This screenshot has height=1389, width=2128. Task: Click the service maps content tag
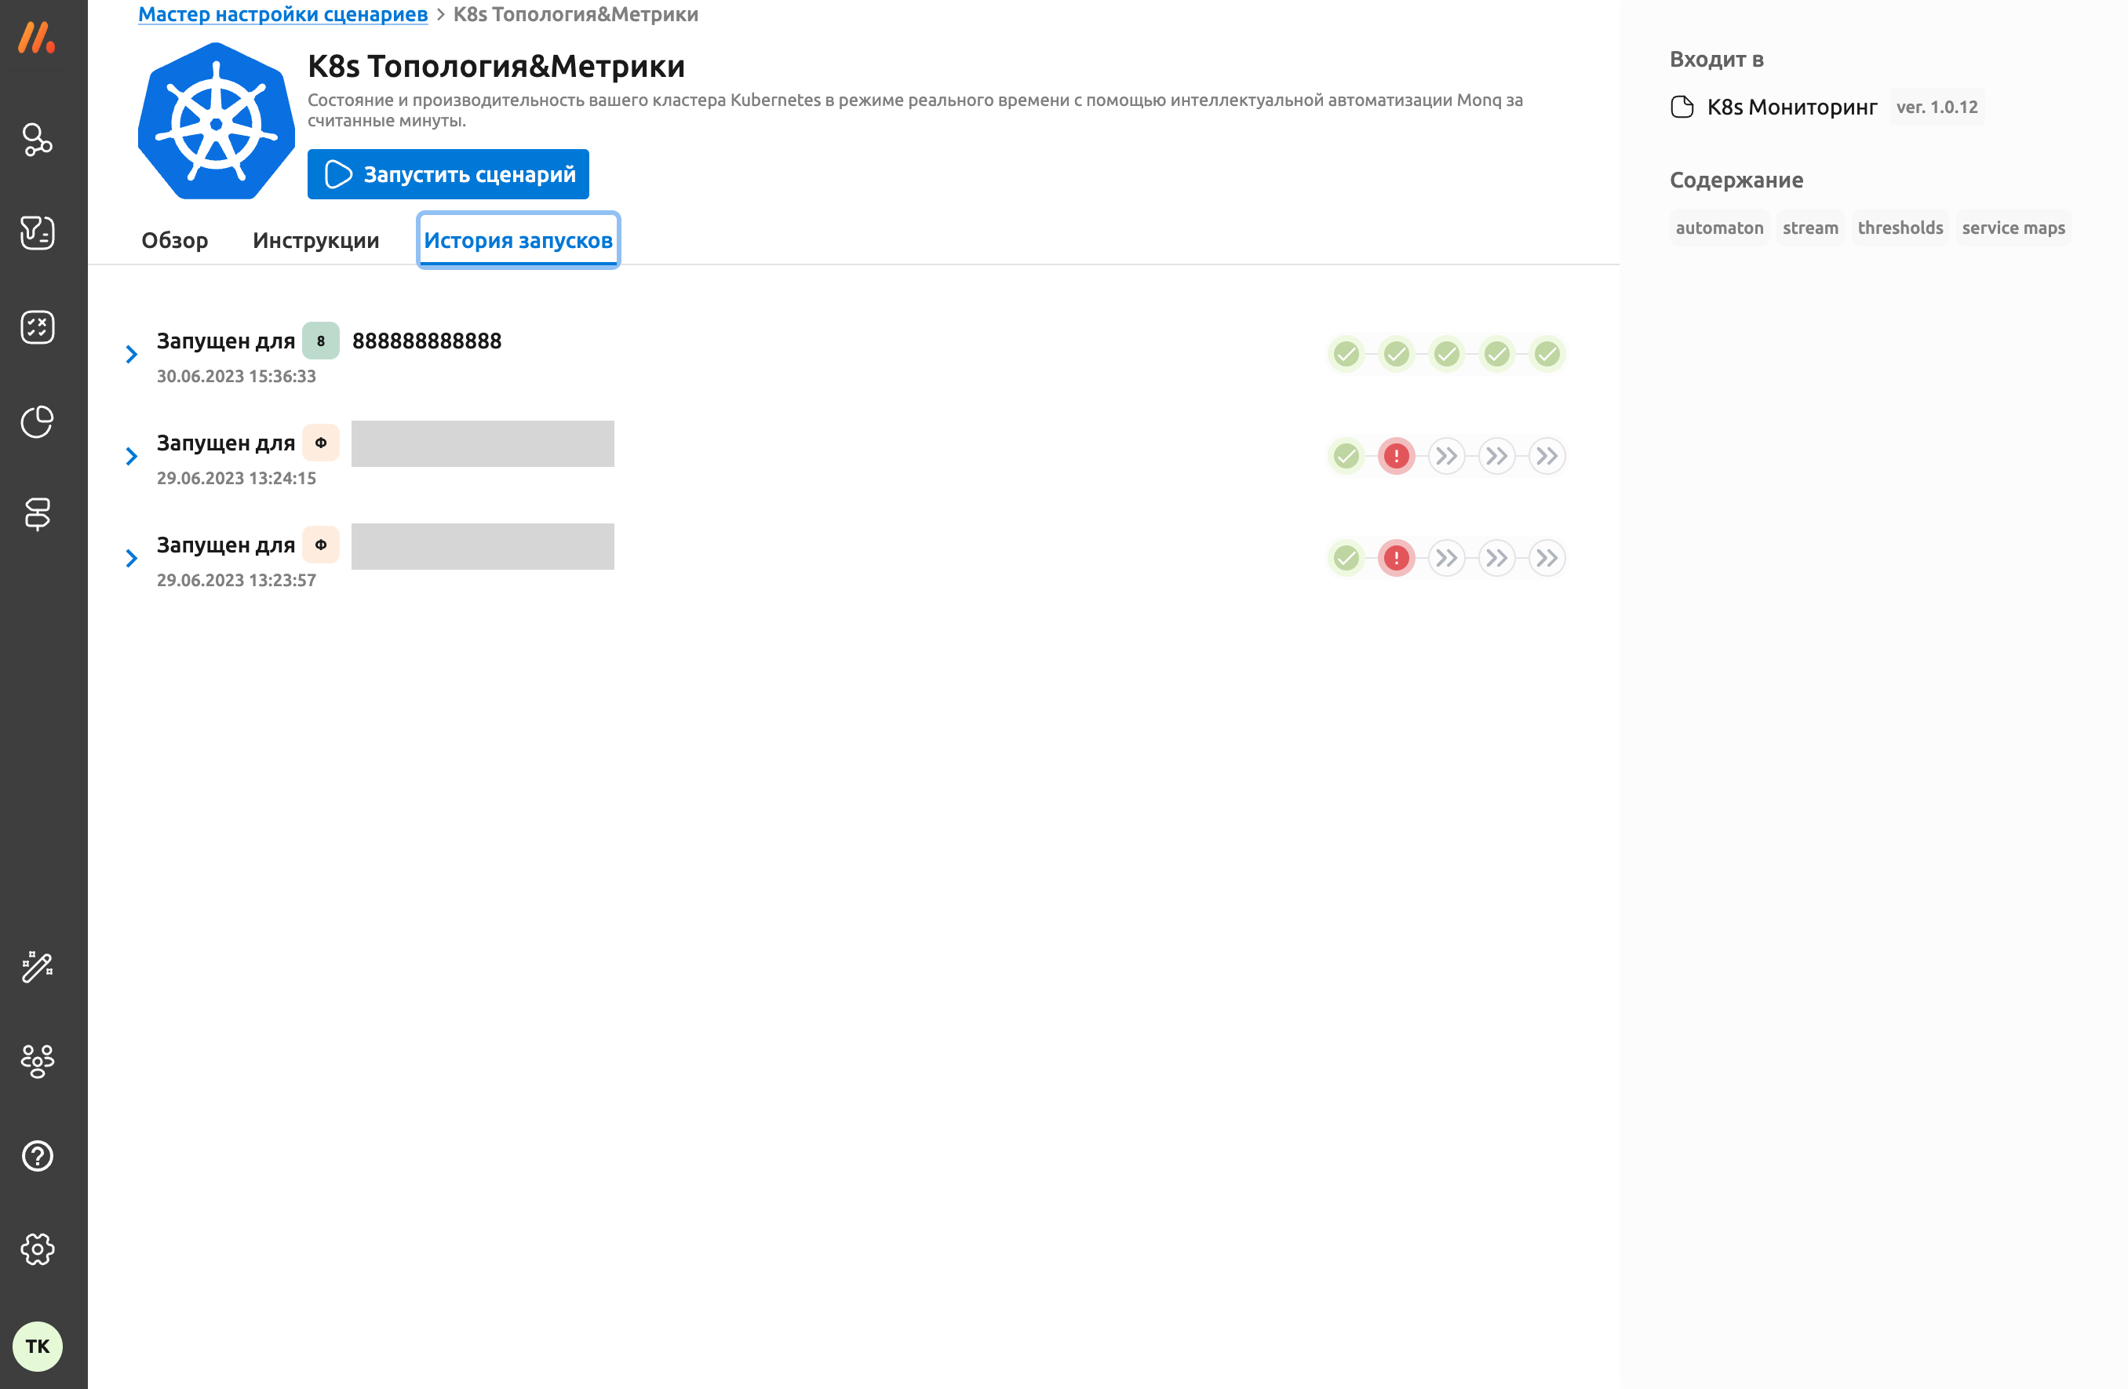2013,228
